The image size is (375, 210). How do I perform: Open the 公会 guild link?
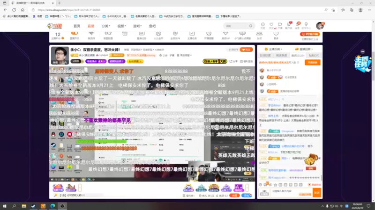[167, 55]
